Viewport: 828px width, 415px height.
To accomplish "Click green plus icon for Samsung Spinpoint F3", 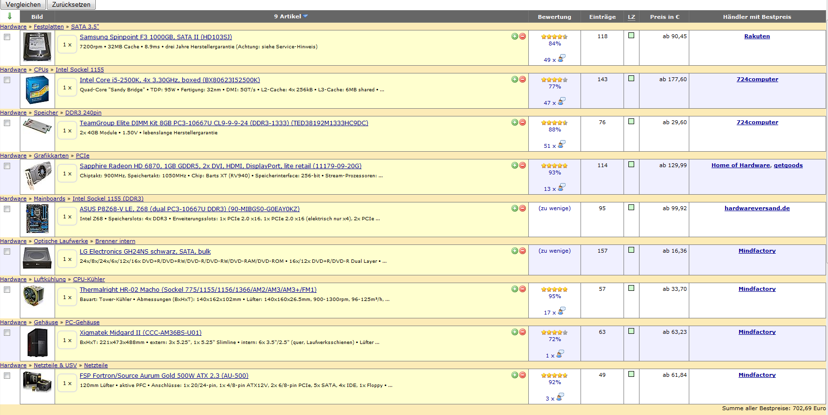I will point(515,36).
